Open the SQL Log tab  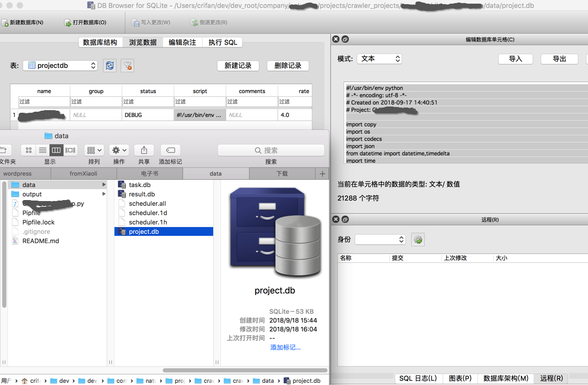click(418, 378)
